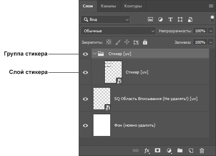Viewport: 216px width, 156px height.
Task: Switch to the Каналы tab
Action: [x=109, y=6]
